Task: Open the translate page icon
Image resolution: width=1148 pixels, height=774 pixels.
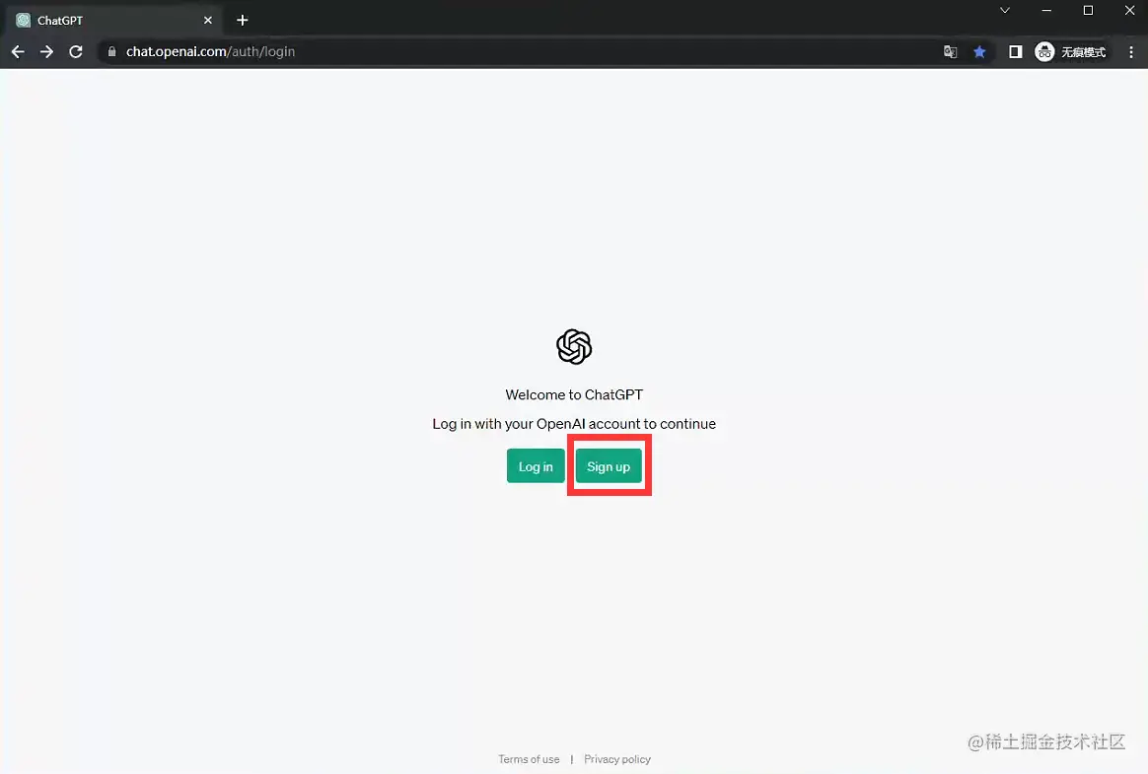Action: point(951,52)
